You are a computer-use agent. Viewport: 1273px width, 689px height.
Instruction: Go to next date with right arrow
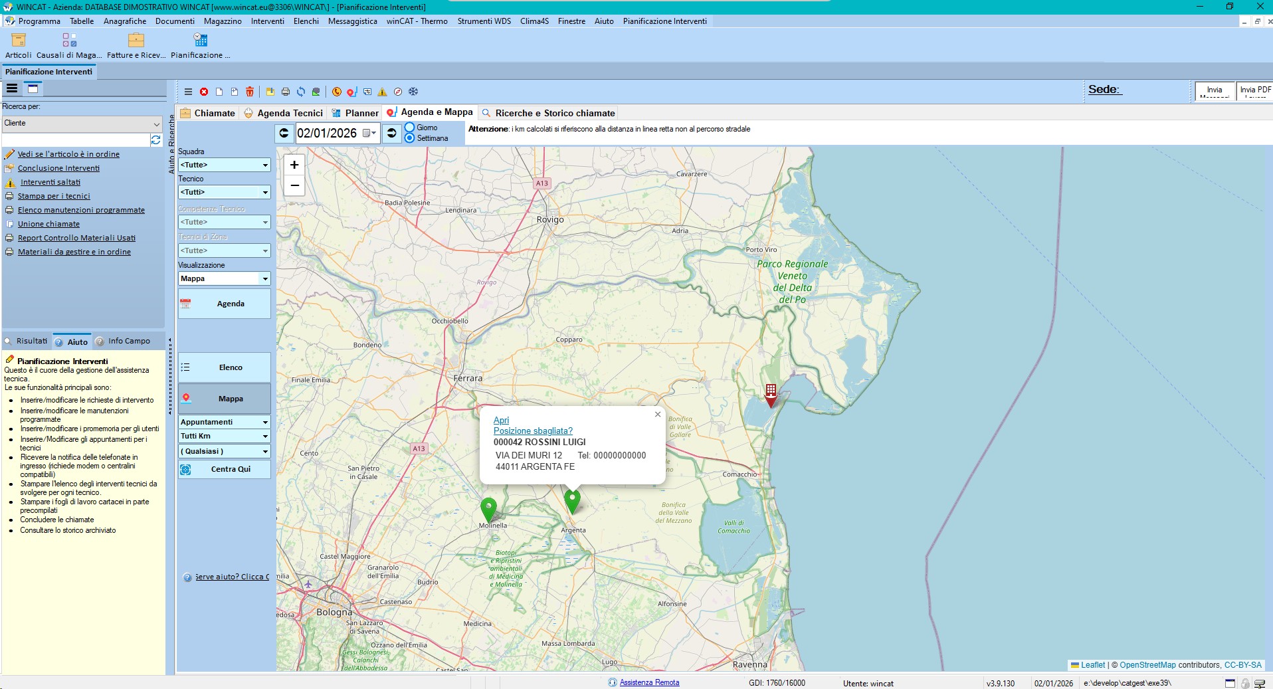pyautogui.click(x=392, y=133)
